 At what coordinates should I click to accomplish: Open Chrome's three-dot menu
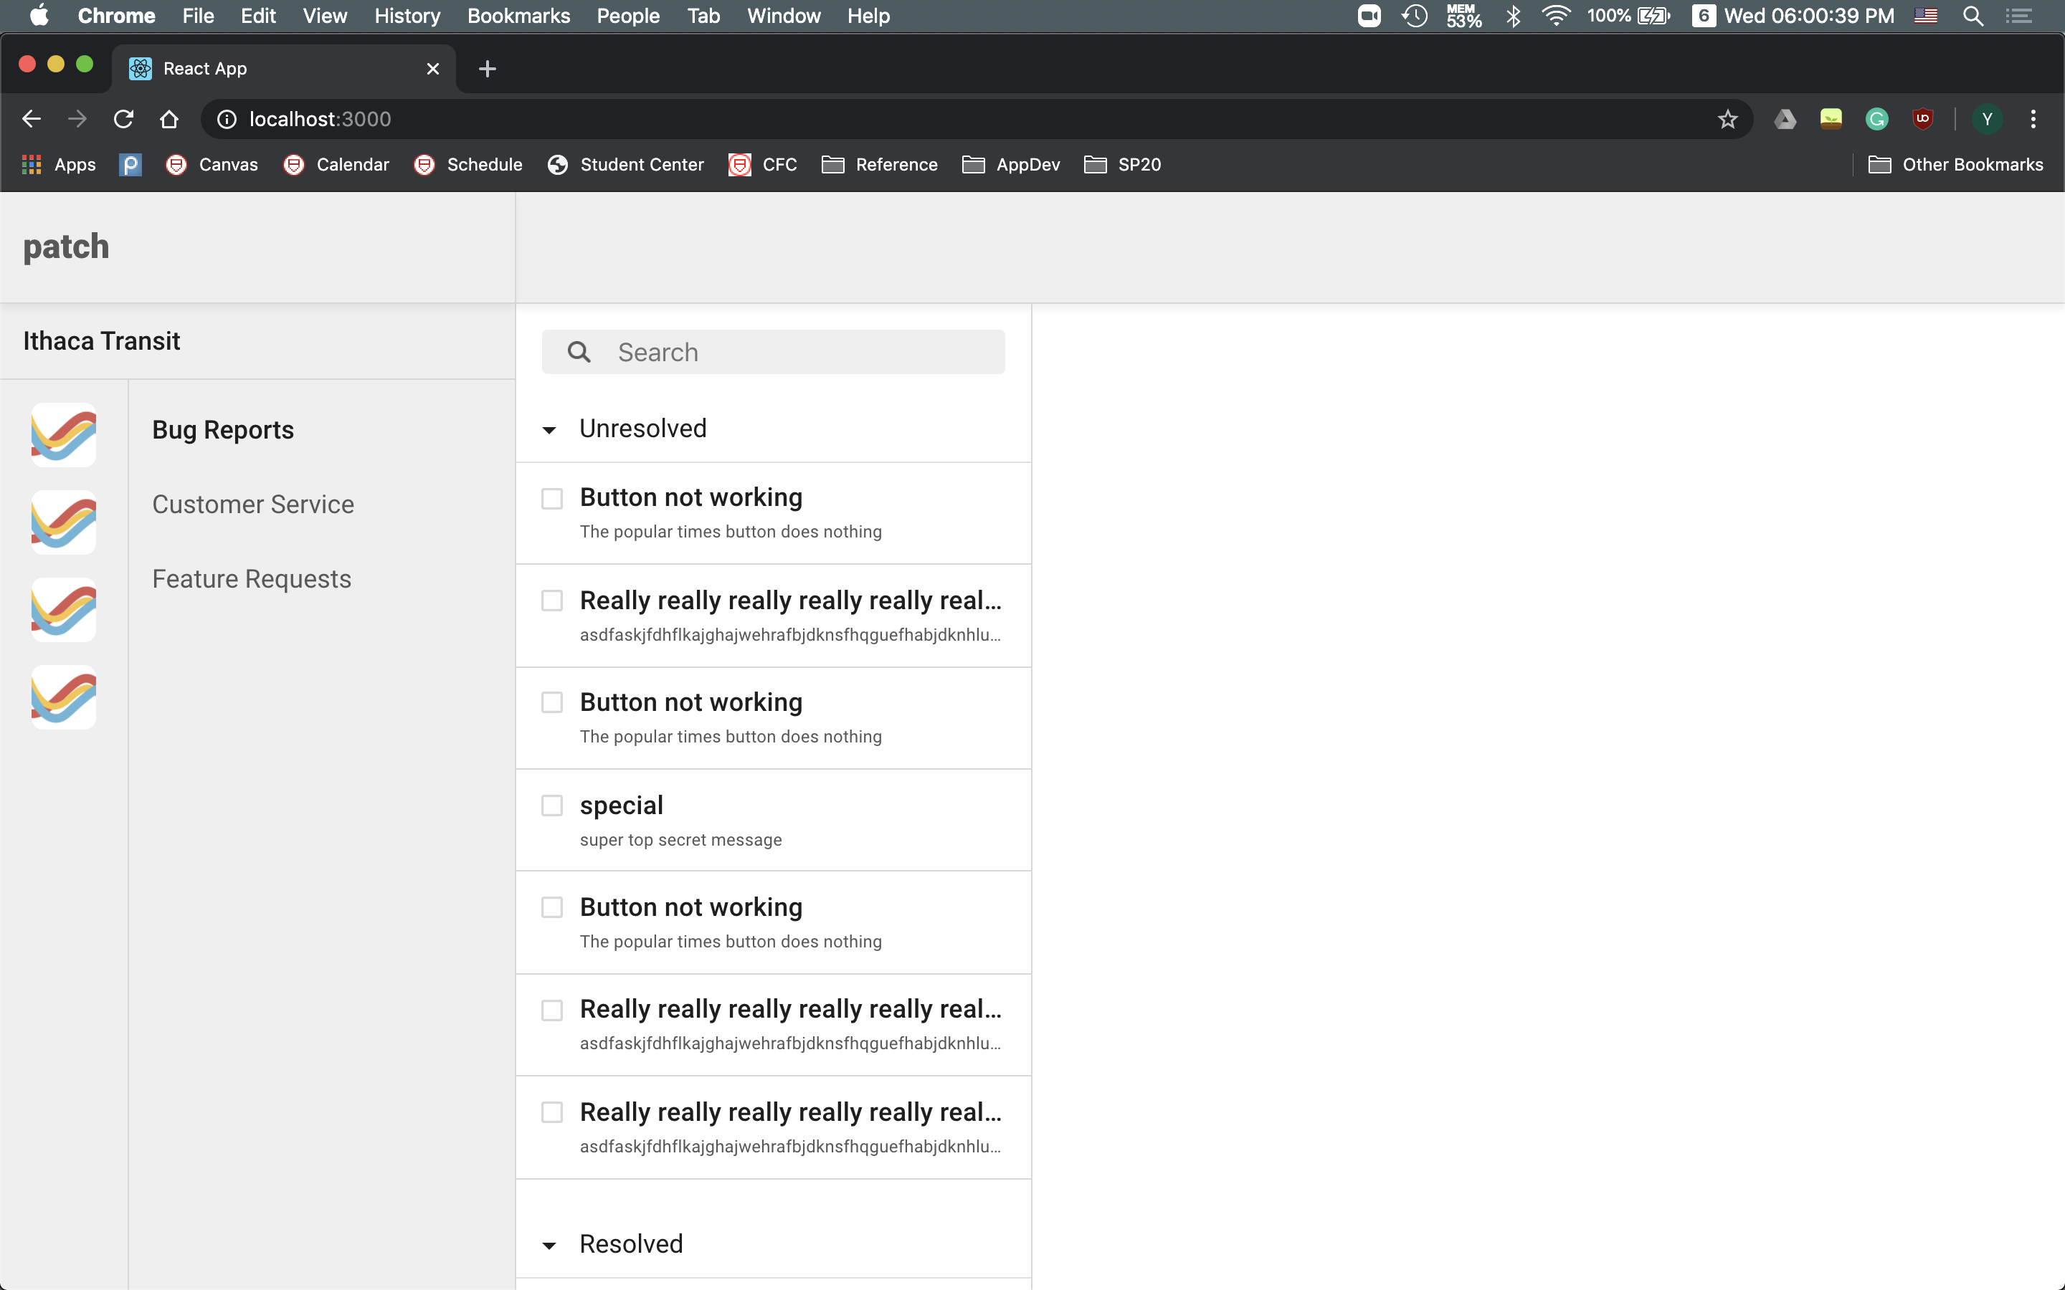pos(2033,120)
